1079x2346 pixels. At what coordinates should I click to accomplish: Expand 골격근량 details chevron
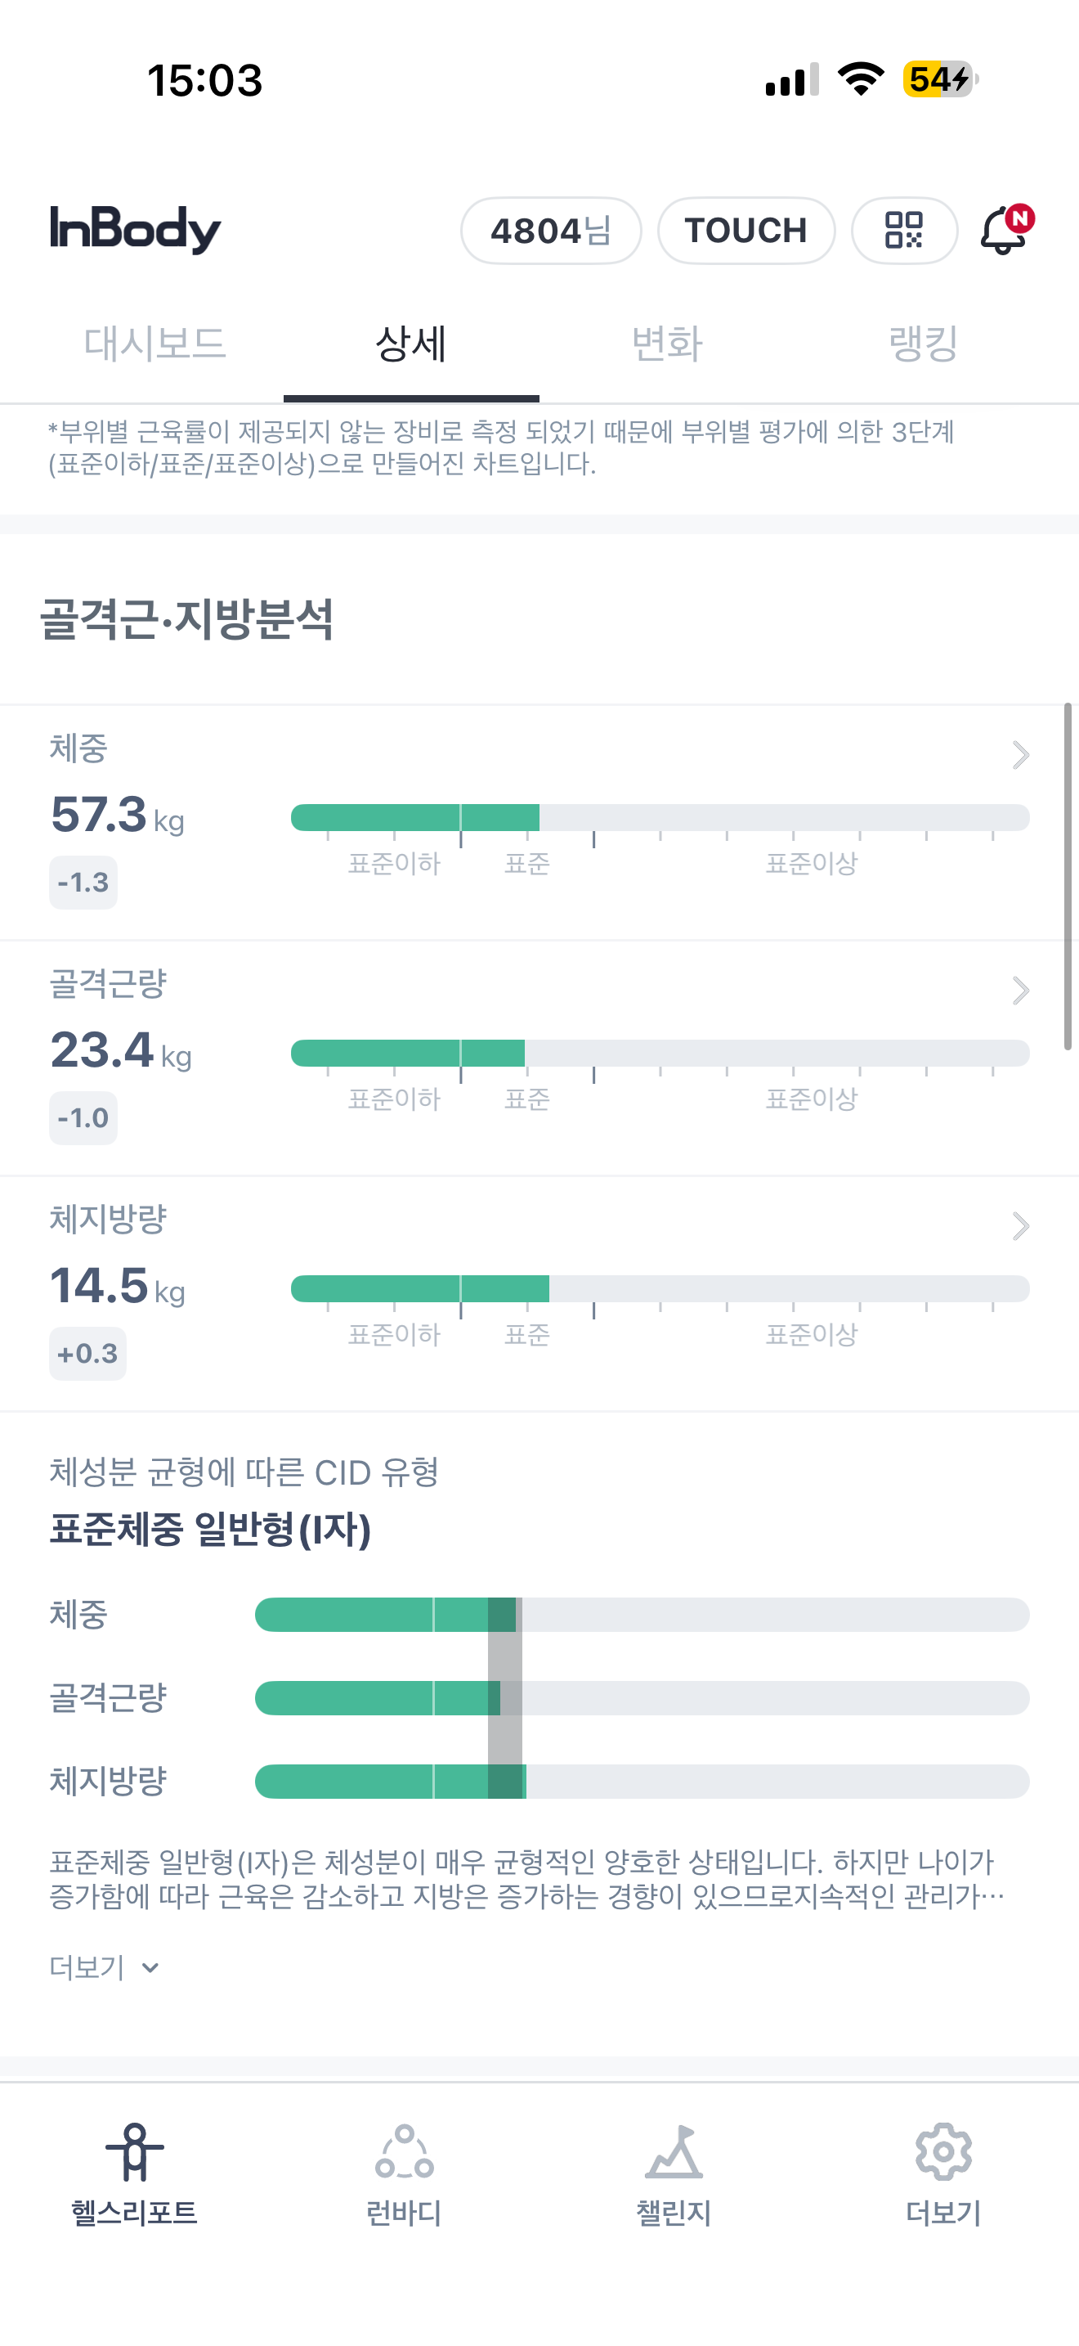(x=1020, y=990)
